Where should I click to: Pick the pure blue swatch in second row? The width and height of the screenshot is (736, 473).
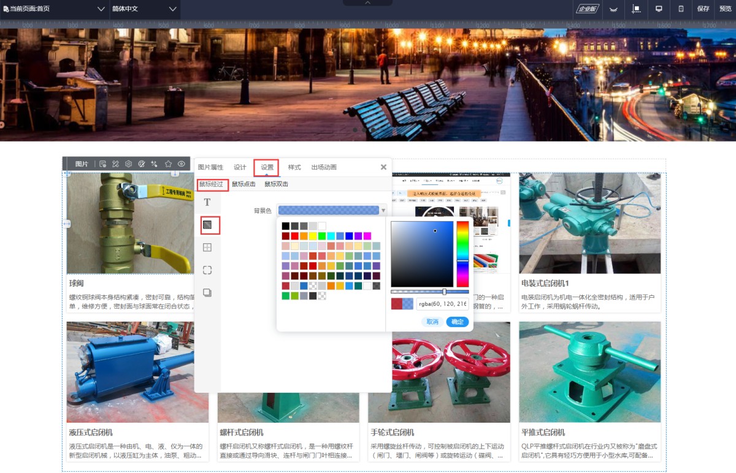[349, 236]
